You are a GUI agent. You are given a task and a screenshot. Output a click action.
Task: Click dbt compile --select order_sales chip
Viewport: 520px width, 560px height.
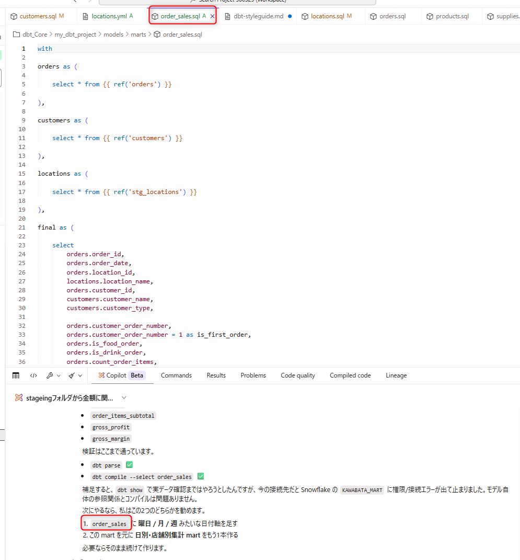(x=142, y=477)
